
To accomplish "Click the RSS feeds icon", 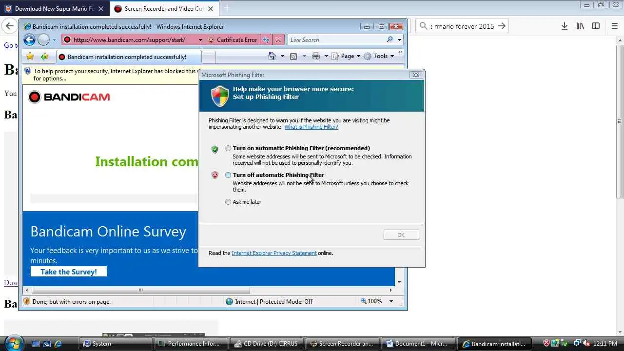I will (293, 56).
